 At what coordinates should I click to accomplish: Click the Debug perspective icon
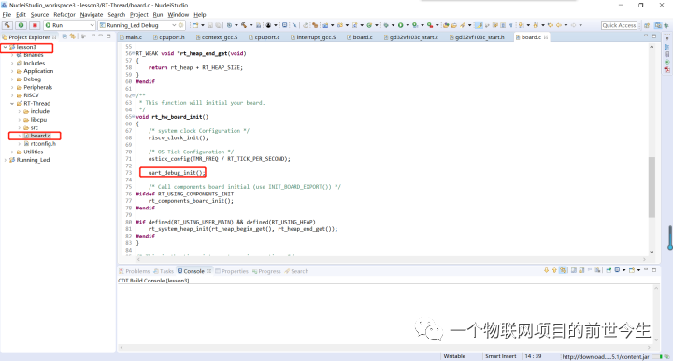[666, 25]
